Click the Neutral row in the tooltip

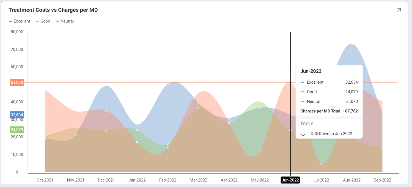(x=329, y=101)
